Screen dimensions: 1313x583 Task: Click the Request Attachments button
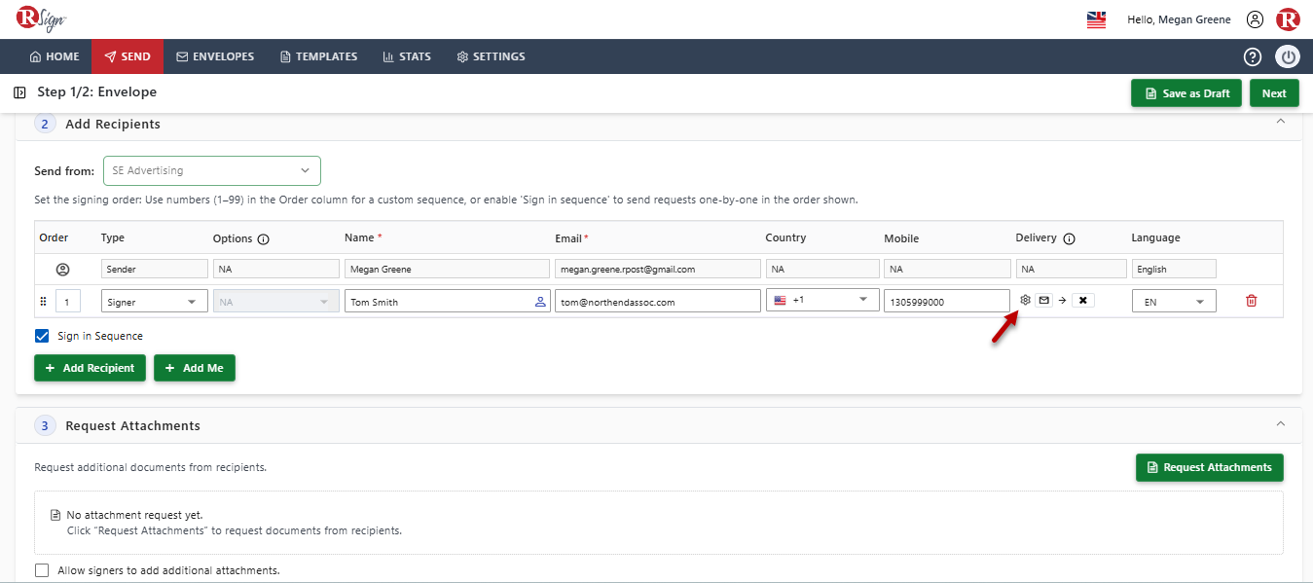coord(1209,467)
